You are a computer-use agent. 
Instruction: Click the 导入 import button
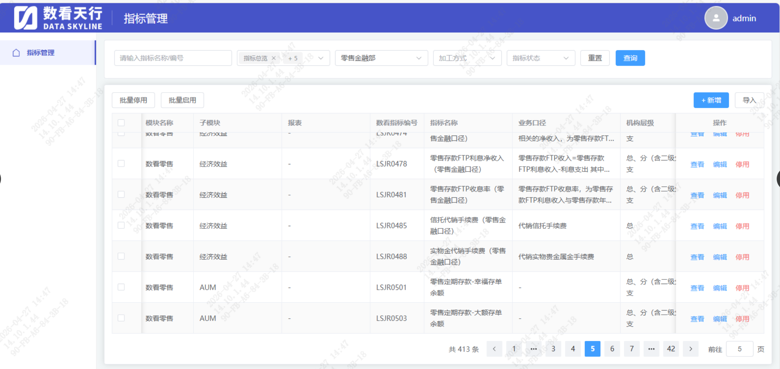(x=750, y=100)
